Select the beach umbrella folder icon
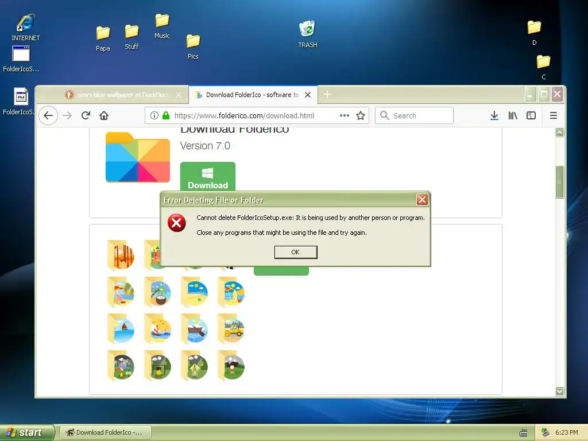 (x=231, y=292)
